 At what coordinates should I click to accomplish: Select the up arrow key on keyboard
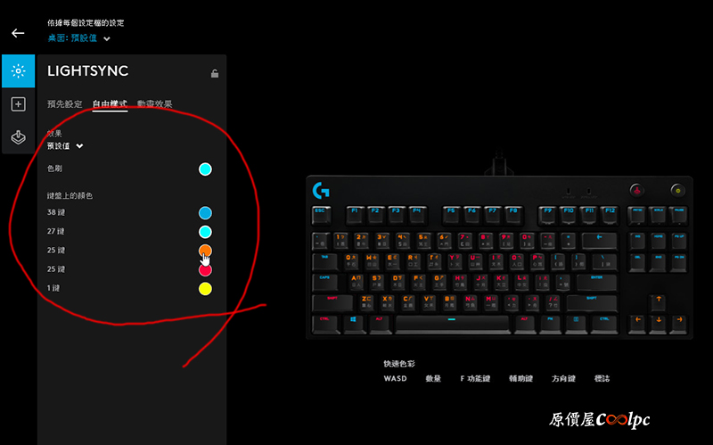(659, 301)
